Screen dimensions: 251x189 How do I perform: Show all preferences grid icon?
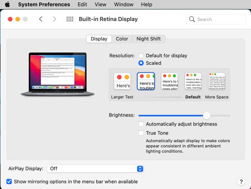coord(70,19)
